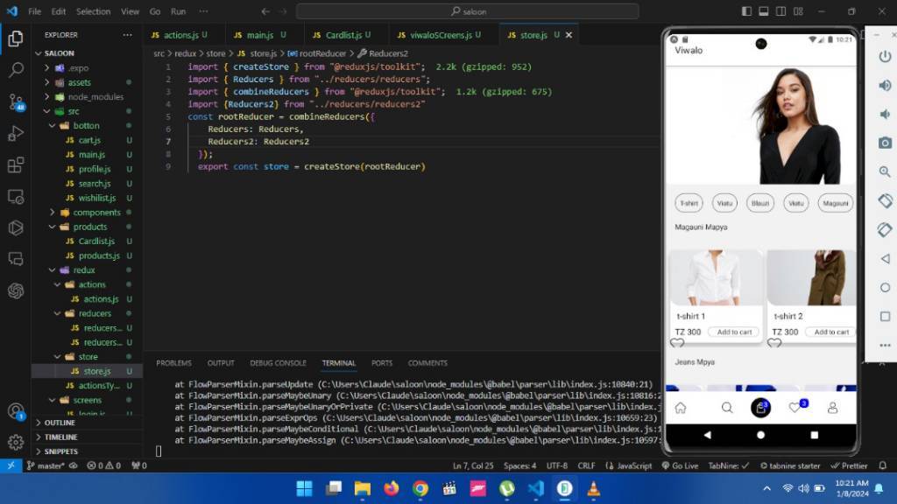This screenshot has height=504, width=897.
Task: Open Source Control view icon
Action: [16, 102]
